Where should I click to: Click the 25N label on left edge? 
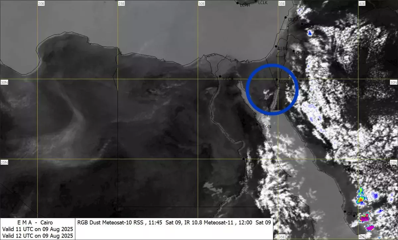(x=4, y=163)
